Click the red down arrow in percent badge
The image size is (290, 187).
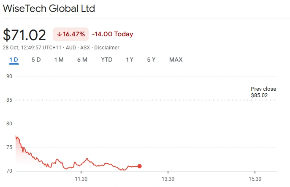pyautogui.click(x=60, y=34)
